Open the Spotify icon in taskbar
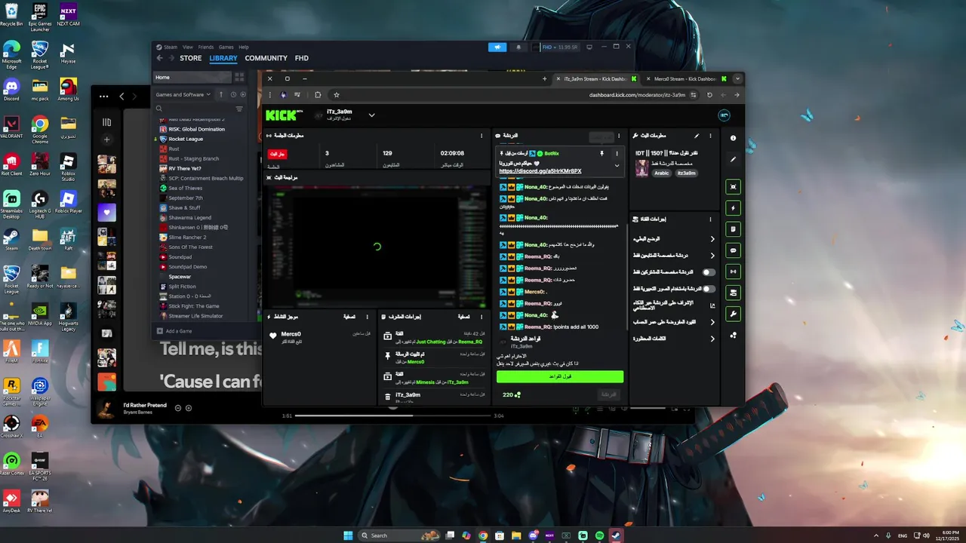The width and height of the screenshot is (966, 543). 600,535
